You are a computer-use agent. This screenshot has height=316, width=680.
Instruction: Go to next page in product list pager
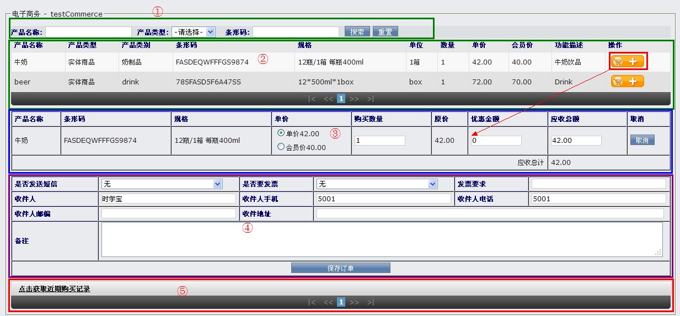[354, 99]
